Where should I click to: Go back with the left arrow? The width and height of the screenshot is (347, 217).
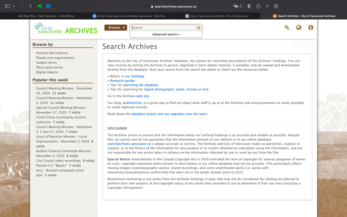pyautogui.click(x=22, y=6)
